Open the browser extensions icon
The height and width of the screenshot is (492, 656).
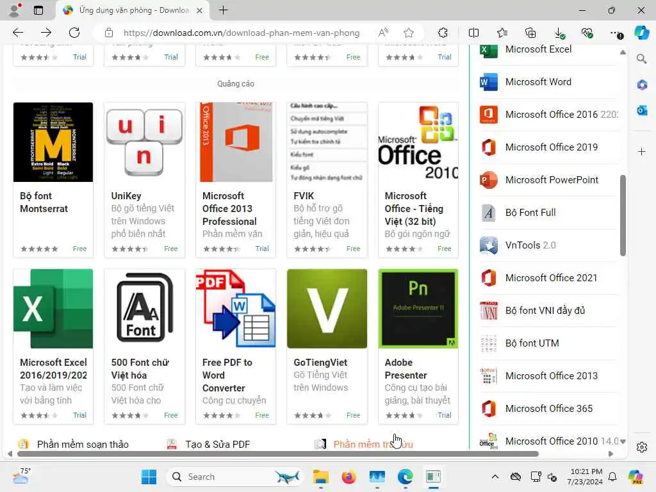point(443,33)
